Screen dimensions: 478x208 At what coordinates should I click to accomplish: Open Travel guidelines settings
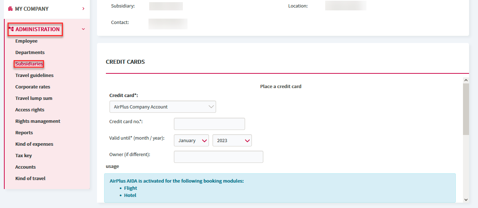pyautogui.click(x=34, y=75)
